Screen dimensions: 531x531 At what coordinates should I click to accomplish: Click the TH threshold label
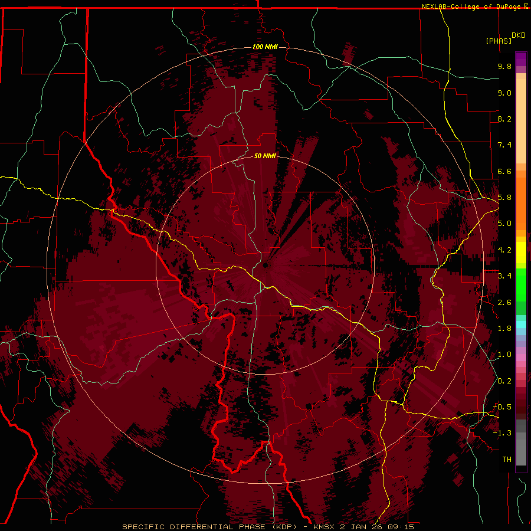coord(507,460)
